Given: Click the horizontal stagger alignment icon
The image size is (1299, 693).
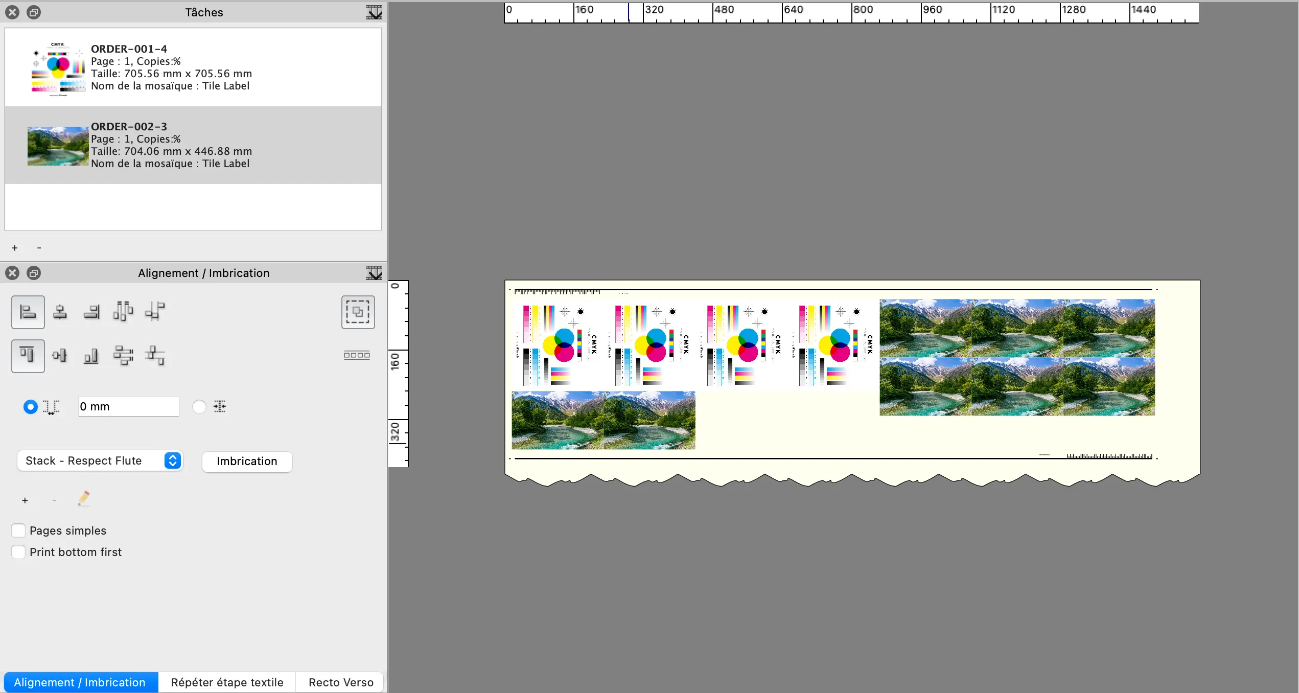Looking at the screenshot, I should (155, 311).
